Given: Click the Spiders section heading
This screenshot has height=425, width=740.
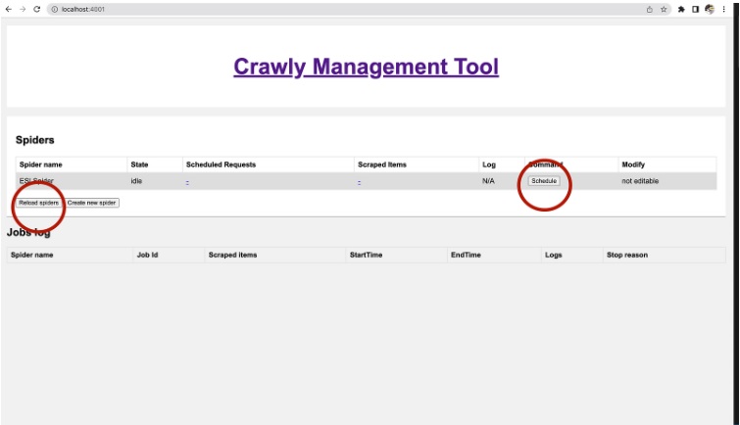Looking at the screenshot, I should click(x=35, y=140).
